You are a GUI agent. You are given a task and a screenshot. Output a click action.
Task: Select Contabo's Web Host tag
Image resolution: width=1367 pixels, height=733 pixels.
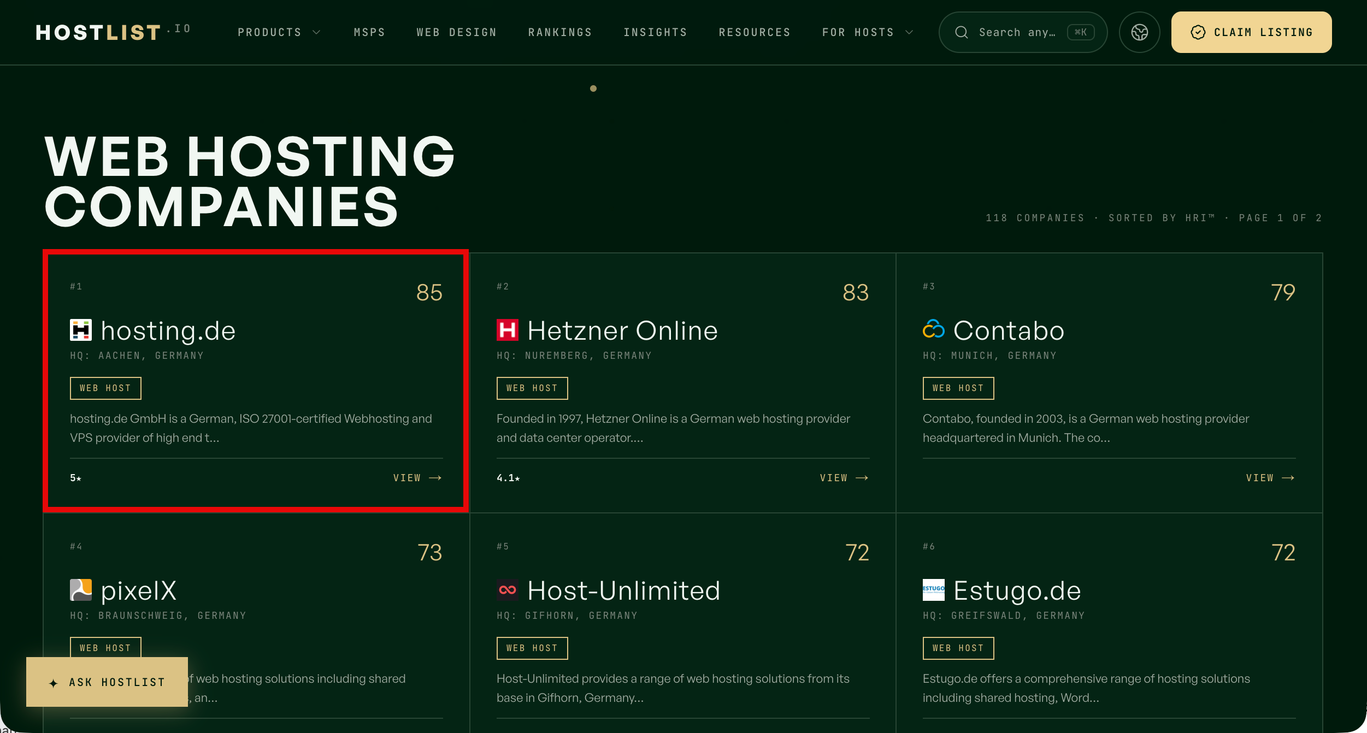(x=958, y=388)
